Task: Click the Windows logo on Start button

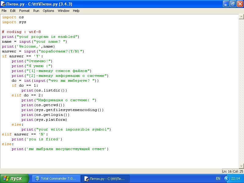Action: point(6,178)
